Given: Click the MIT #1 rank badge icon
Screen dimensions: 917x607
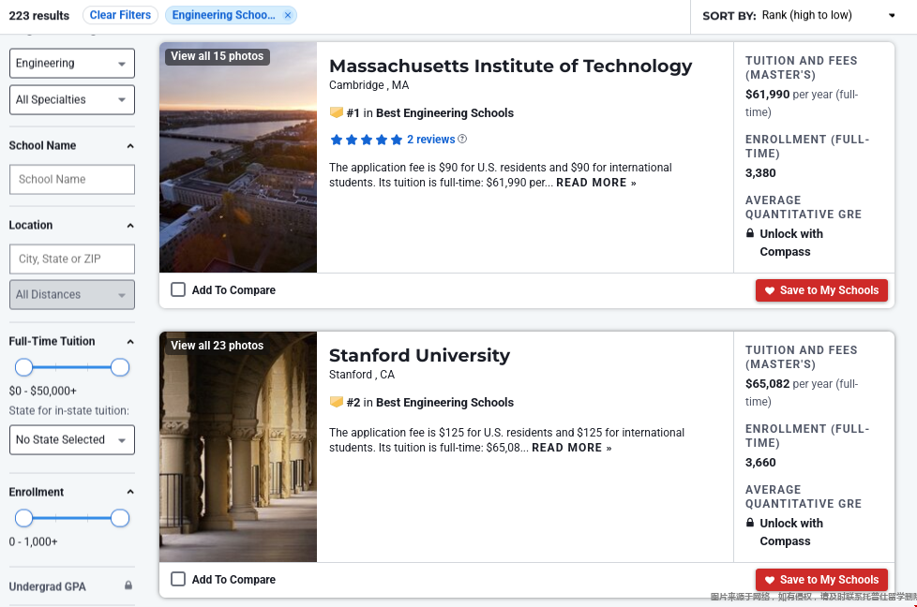Looking at the screenshot, I should tap(337, 112).
